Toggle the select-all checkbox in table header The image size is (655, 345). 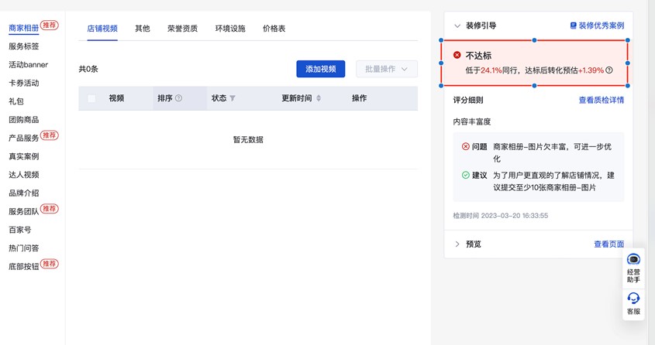click(x=92, y=98)
